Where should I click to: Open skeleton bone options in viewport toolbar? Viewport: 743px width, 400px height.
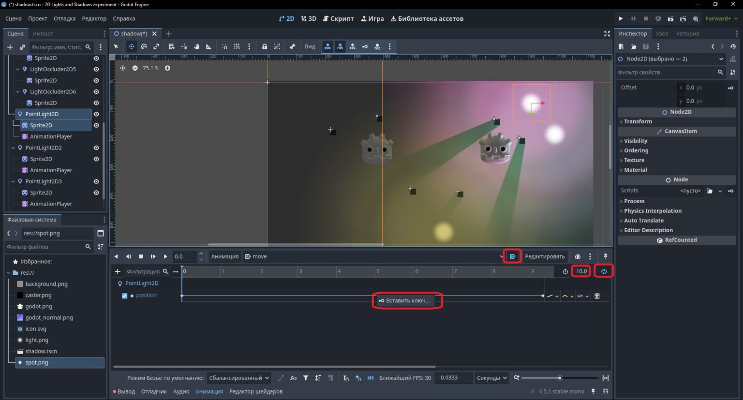coord(292,46)
